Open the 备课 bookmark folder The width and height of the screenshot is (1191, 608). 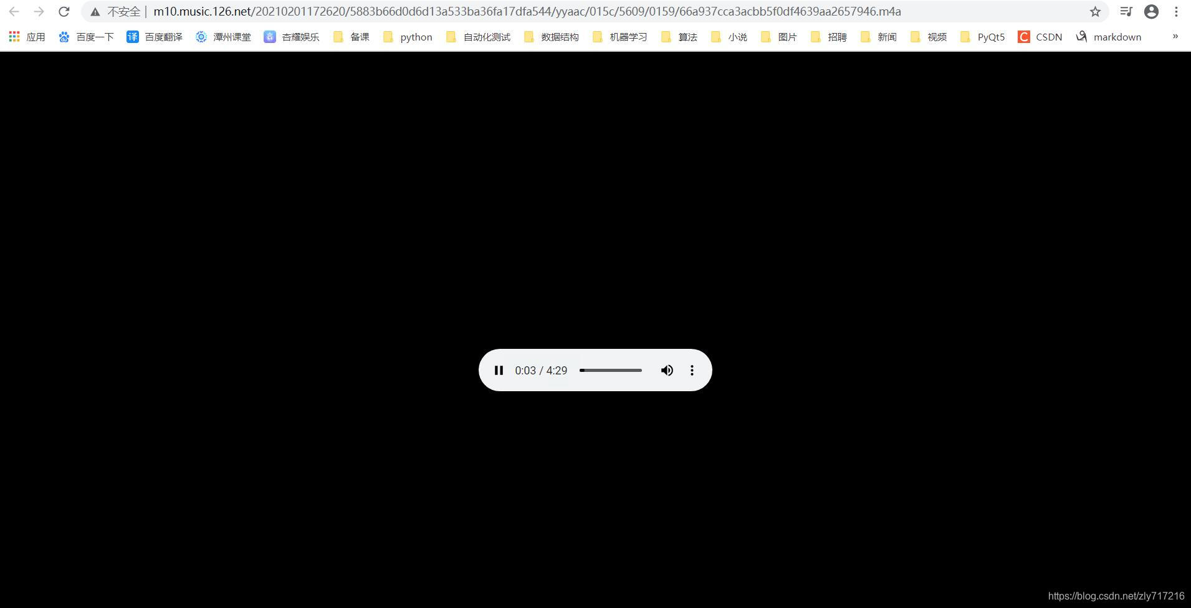[x=352, y=37]
